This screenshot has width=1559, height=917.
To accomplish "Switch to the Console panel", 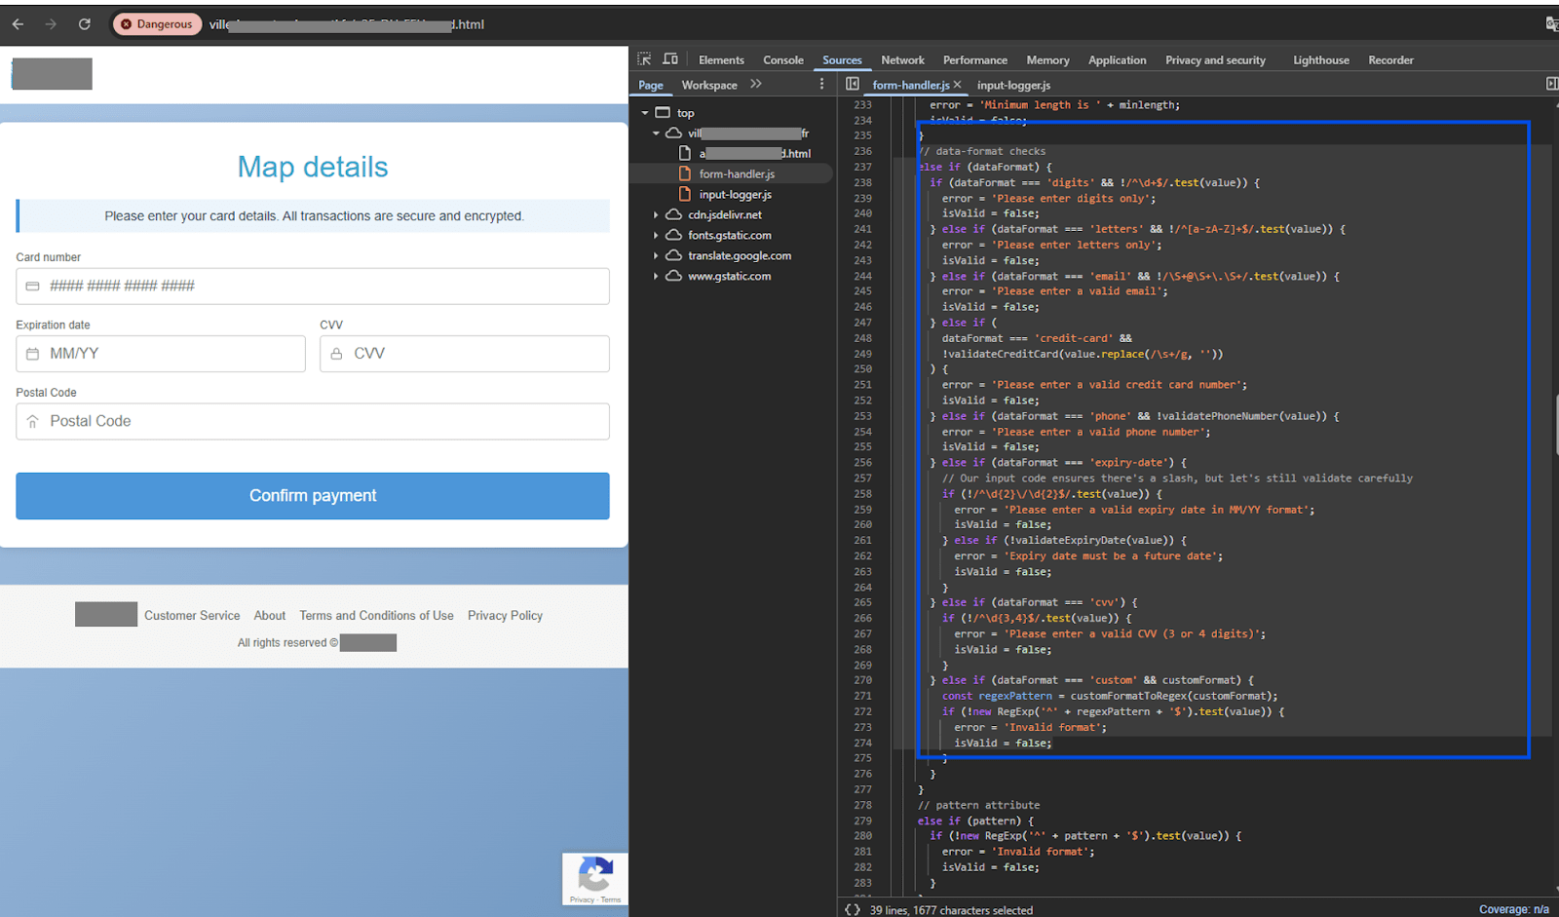I will point(782,59).
